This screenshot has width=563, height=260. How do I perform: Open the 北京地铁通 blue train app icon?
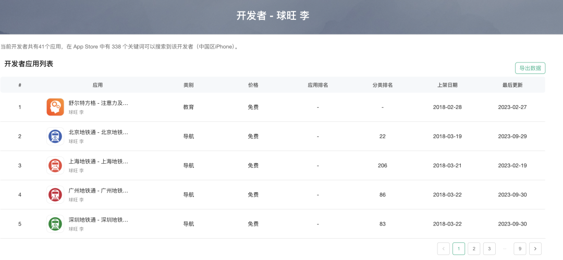pyautogui.click(x=55, y=136)
